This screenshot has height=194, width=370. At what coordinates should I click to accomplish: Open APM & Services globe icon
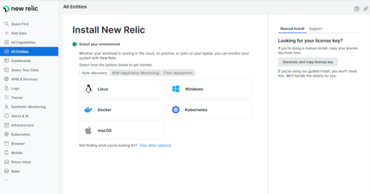[6, 79]
